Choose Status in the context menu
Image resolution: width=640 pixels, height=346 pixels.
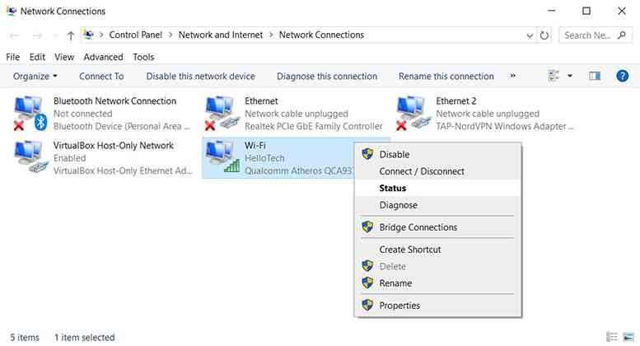point(437,188)
